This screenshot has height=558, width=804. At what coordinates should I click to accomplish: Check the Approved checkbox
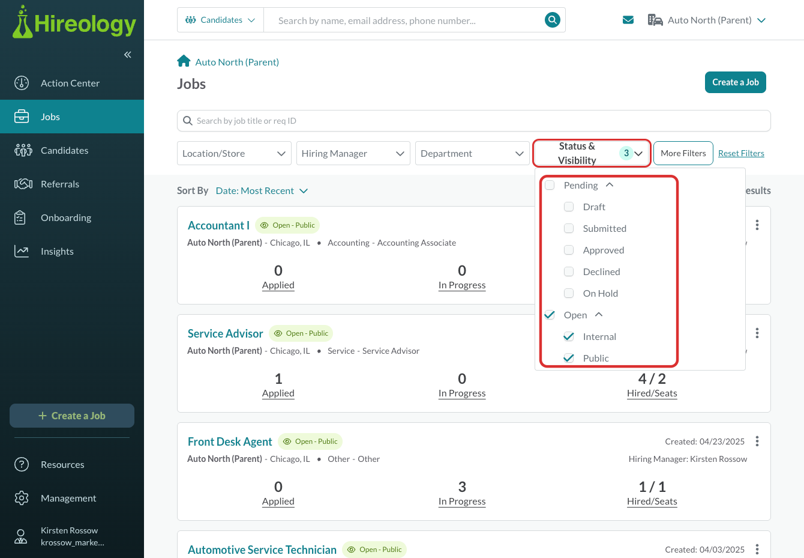[x=569, y=250]
